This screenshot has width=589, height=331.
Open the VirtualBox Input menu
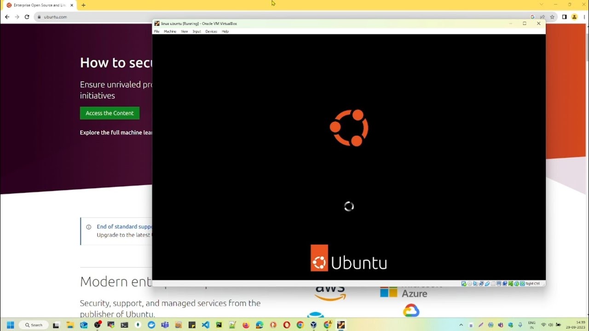click(x=196, y=31)
